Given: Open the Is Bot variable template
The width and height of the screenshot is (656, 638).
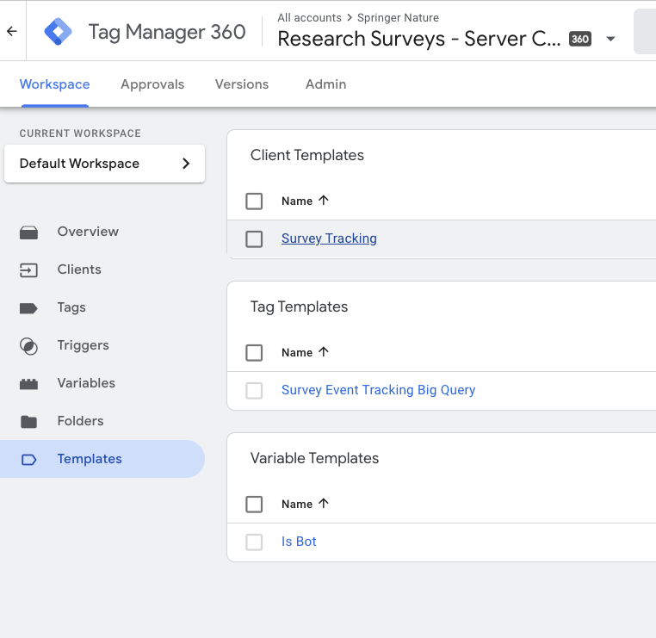Looking at the screenshot, I should (299, 542).
